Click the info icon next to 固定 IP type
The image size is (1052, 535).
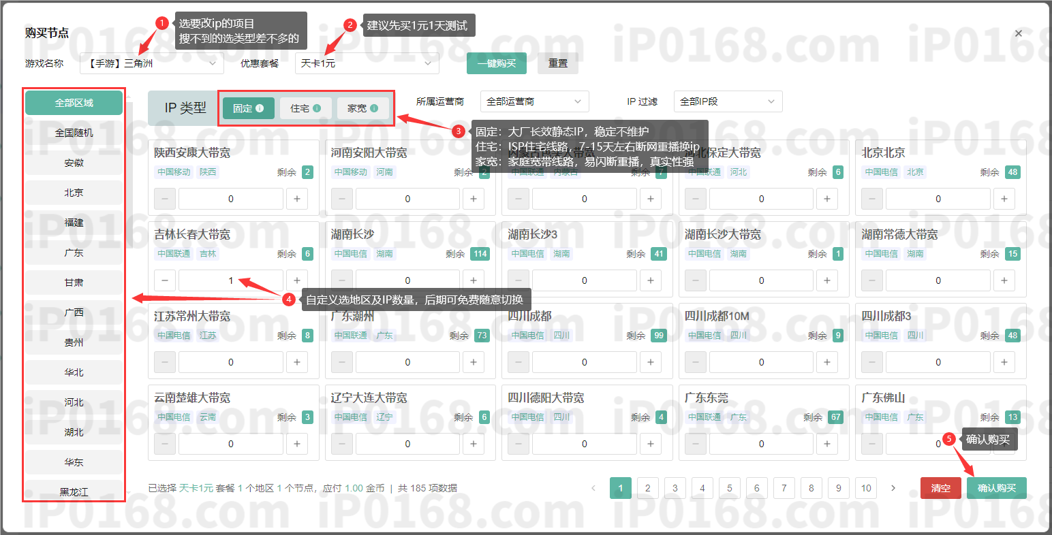260,108
